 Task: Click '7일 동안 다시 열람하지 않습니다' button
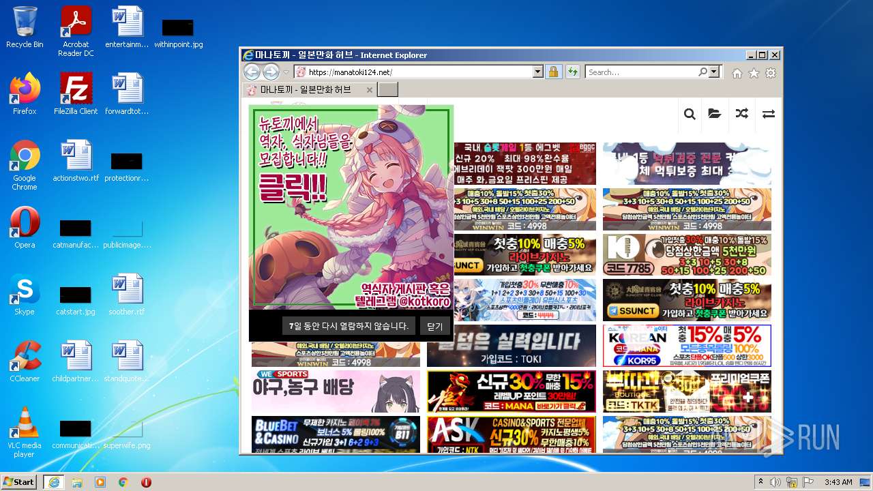pyautogui.click(x=349, y=326)
